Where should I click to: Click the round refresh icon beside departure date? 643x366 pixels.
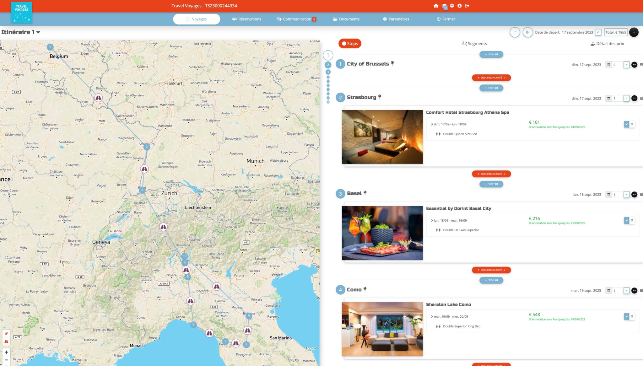tap(515, 32)
